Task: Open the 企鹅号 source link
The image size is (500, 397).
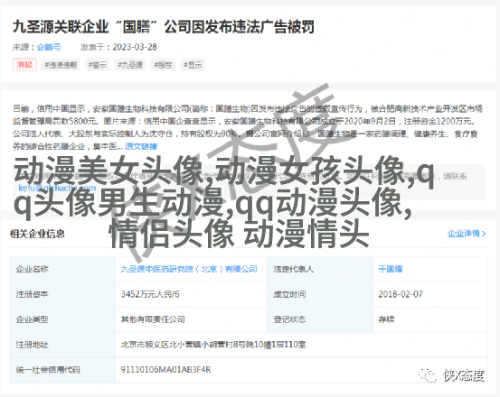Action: coord(49,47)
